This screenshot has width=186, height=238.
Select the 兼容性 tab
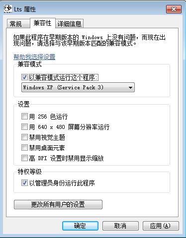[42, 23]
